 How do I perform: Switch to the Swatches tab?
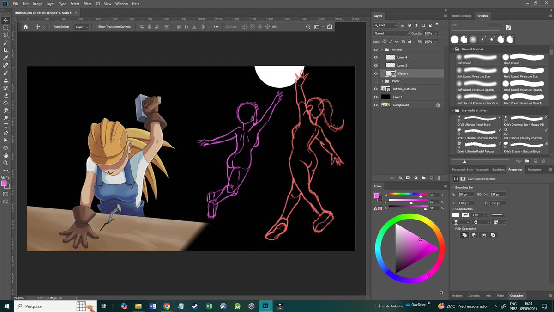coord(499,169)
